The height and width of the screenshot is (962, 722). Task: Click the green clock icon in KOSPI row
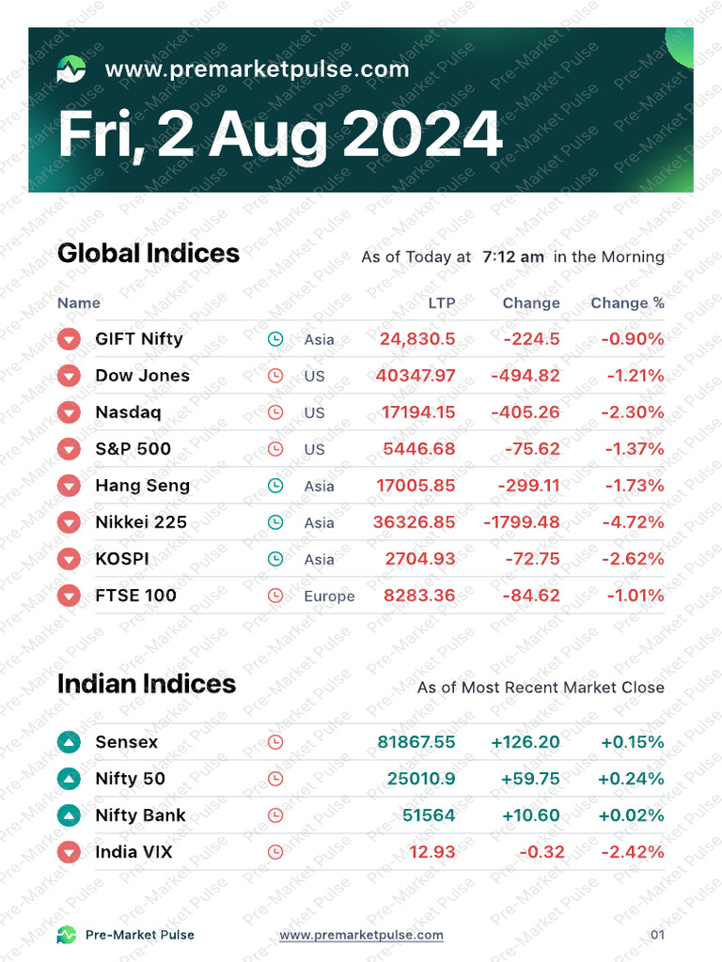coord(275,559)
